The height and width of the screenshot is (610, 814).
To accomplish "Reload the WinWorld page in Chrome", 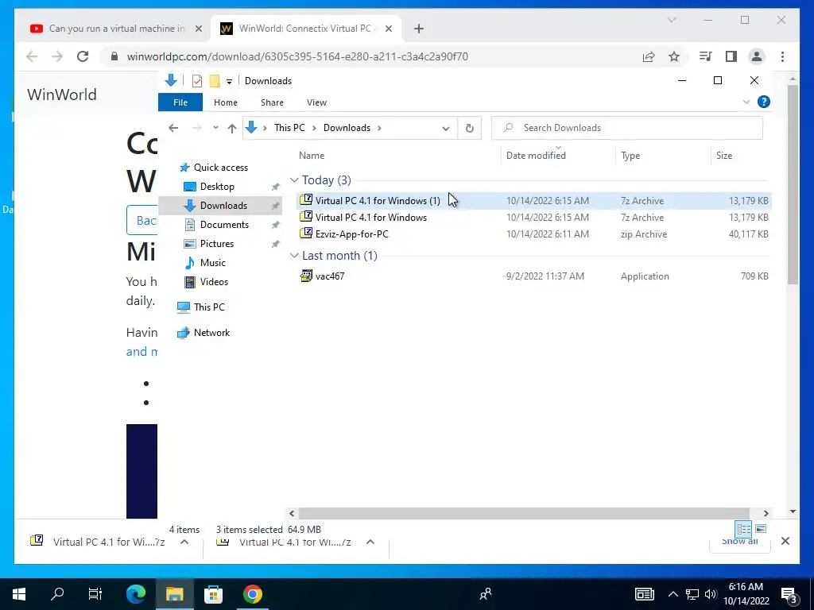I will pyautogui.click(x=83, y=56).
